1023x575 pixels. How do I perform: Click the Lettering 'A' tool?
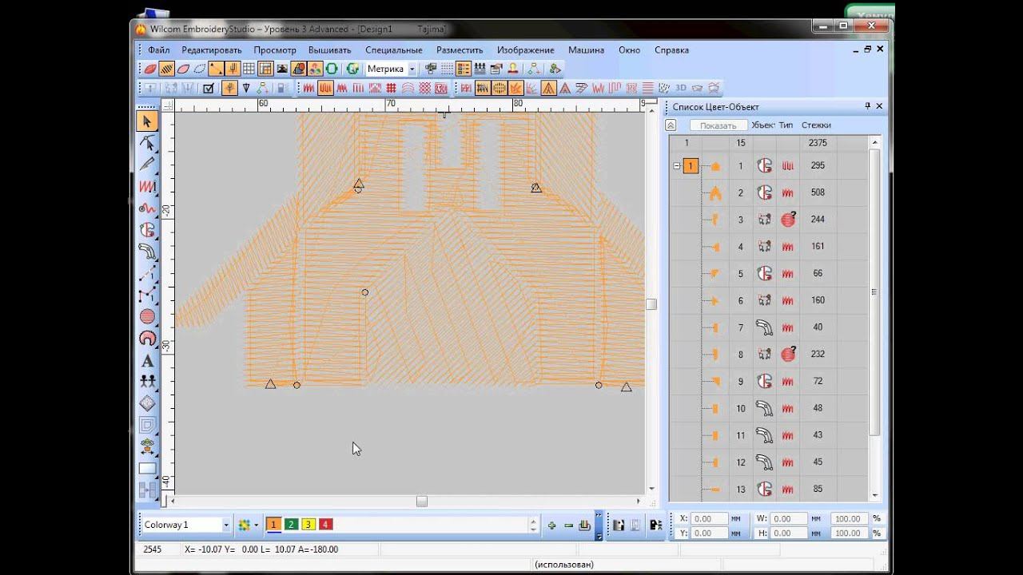(x=147, y=360)
